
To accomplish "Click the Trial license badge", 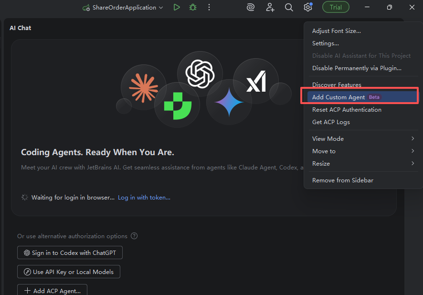I will (336, 7).
